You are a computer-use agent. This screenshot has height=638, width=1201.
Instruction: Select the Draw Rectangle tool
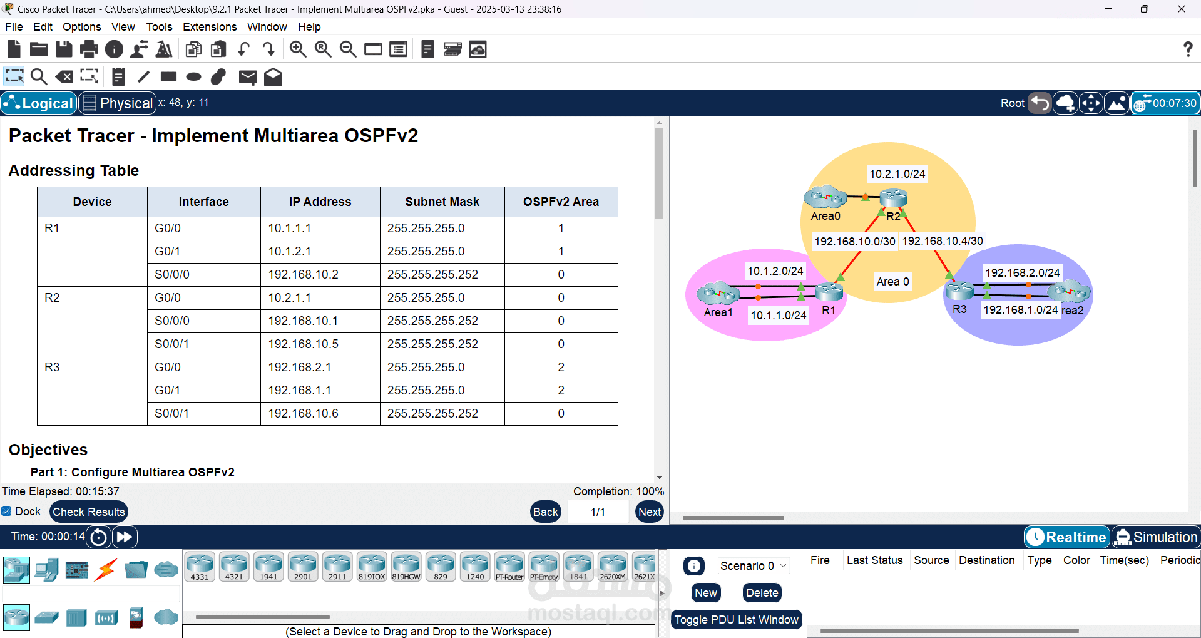click(168, 76)
